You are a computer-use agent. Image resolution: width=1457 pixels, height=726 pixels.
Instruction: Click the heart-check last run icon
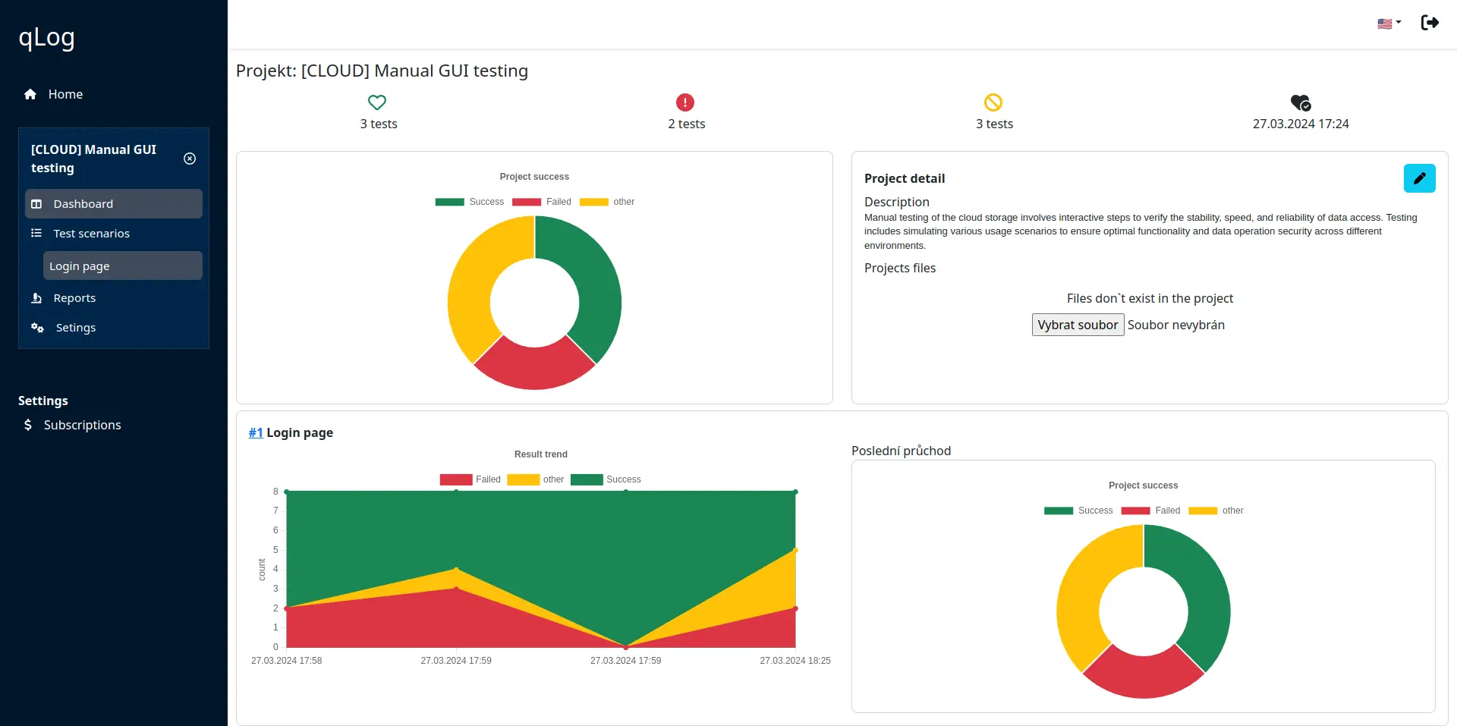(1301, 102)
